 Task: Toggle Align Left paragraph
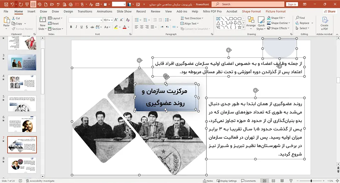coord(136,27)
